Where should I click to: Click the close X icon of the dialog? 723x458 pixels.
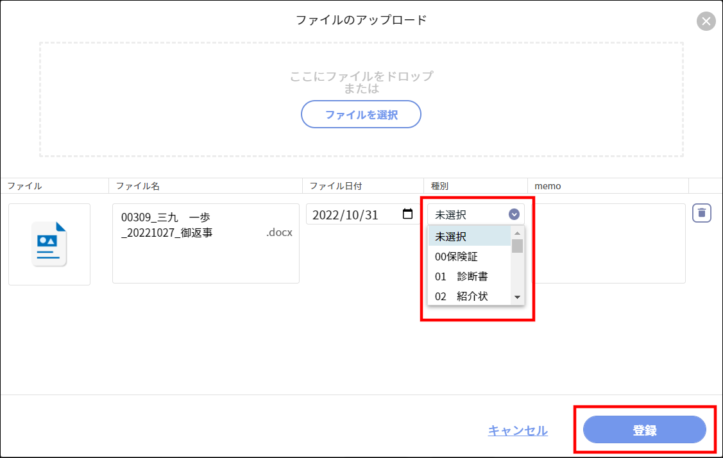coord(706,21)
